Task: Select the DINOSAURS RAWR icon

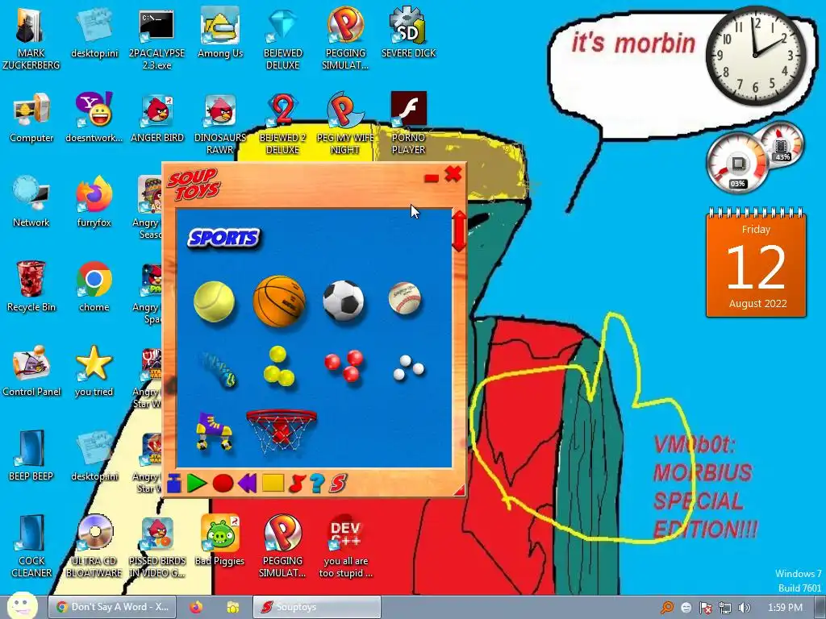Action: point(219,124)
